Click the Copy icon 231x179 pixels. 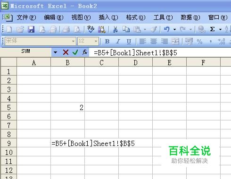[x=126, y=29]
